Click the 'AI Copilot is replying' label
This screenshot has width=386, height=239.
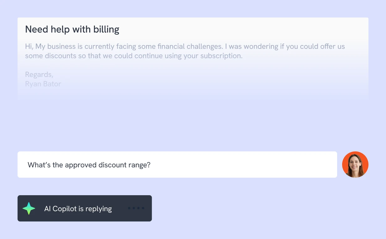pyautogui.click(x=78, y=209)
